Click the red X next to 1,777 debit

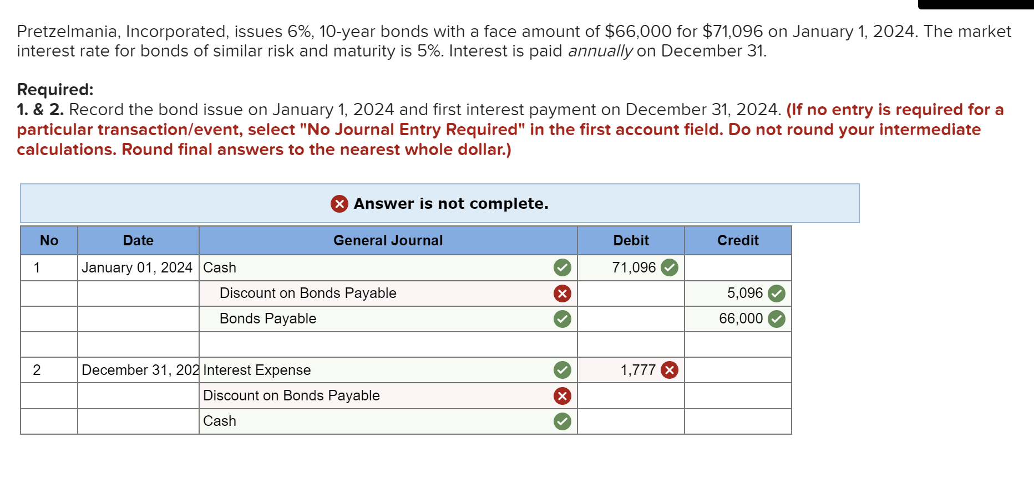[670, 369]
